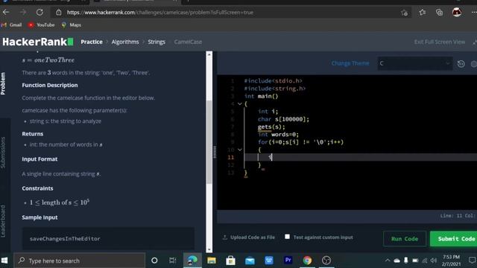Click the OneDrive cloud tray icon
Screen dimensions: 477x268
397,261
